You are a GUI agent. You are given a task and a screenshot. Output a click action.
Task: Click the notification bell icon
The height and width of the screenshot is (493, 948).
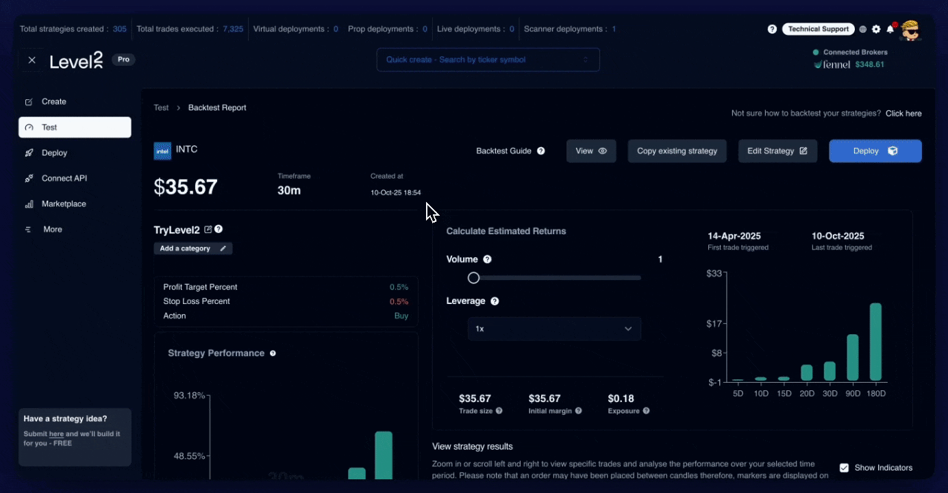point(890,29)
